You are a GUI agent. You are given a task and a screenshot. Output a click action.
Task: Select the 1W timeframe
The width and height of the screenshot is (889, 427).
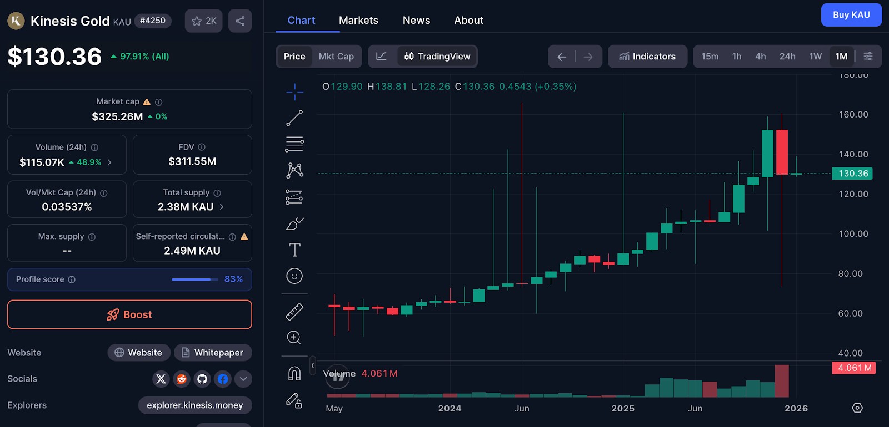tap(815, 57)
